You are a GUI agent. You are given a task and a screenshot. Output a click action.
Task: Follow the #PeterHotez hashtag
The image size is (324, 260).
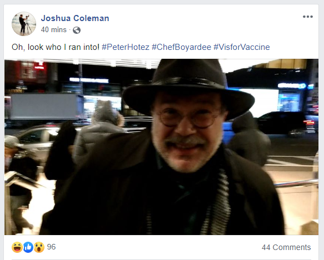(x=126, y=47)
